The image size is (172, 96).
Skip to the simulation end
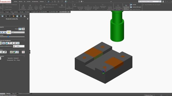tap(5, 32)
